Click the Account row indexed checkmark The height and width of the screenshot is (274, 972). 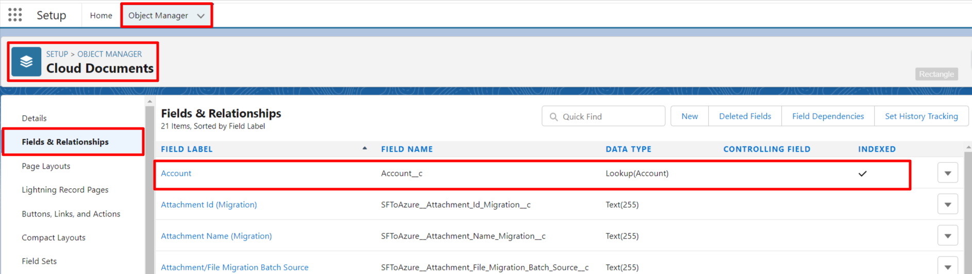coord(863,174)
